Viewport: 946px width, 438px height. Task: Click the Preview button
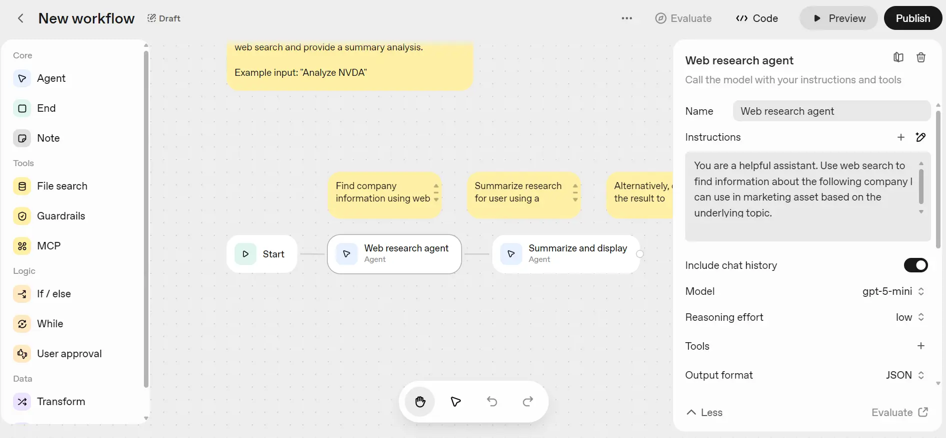pos(839,18)
